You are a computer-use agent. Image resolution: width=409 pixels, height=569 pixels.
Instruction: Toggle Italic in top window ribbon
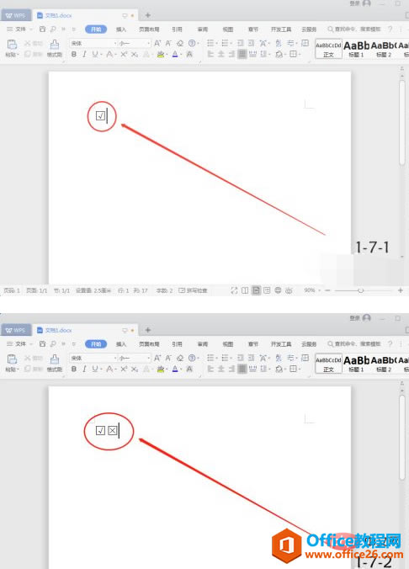click(x=84, y=55)
